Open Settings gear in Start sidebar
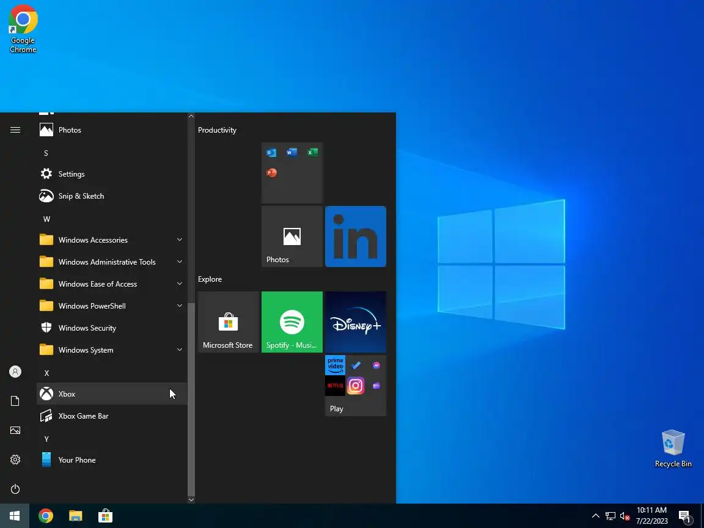This screenshot has width=704, height=528. (x=15, y=460)
